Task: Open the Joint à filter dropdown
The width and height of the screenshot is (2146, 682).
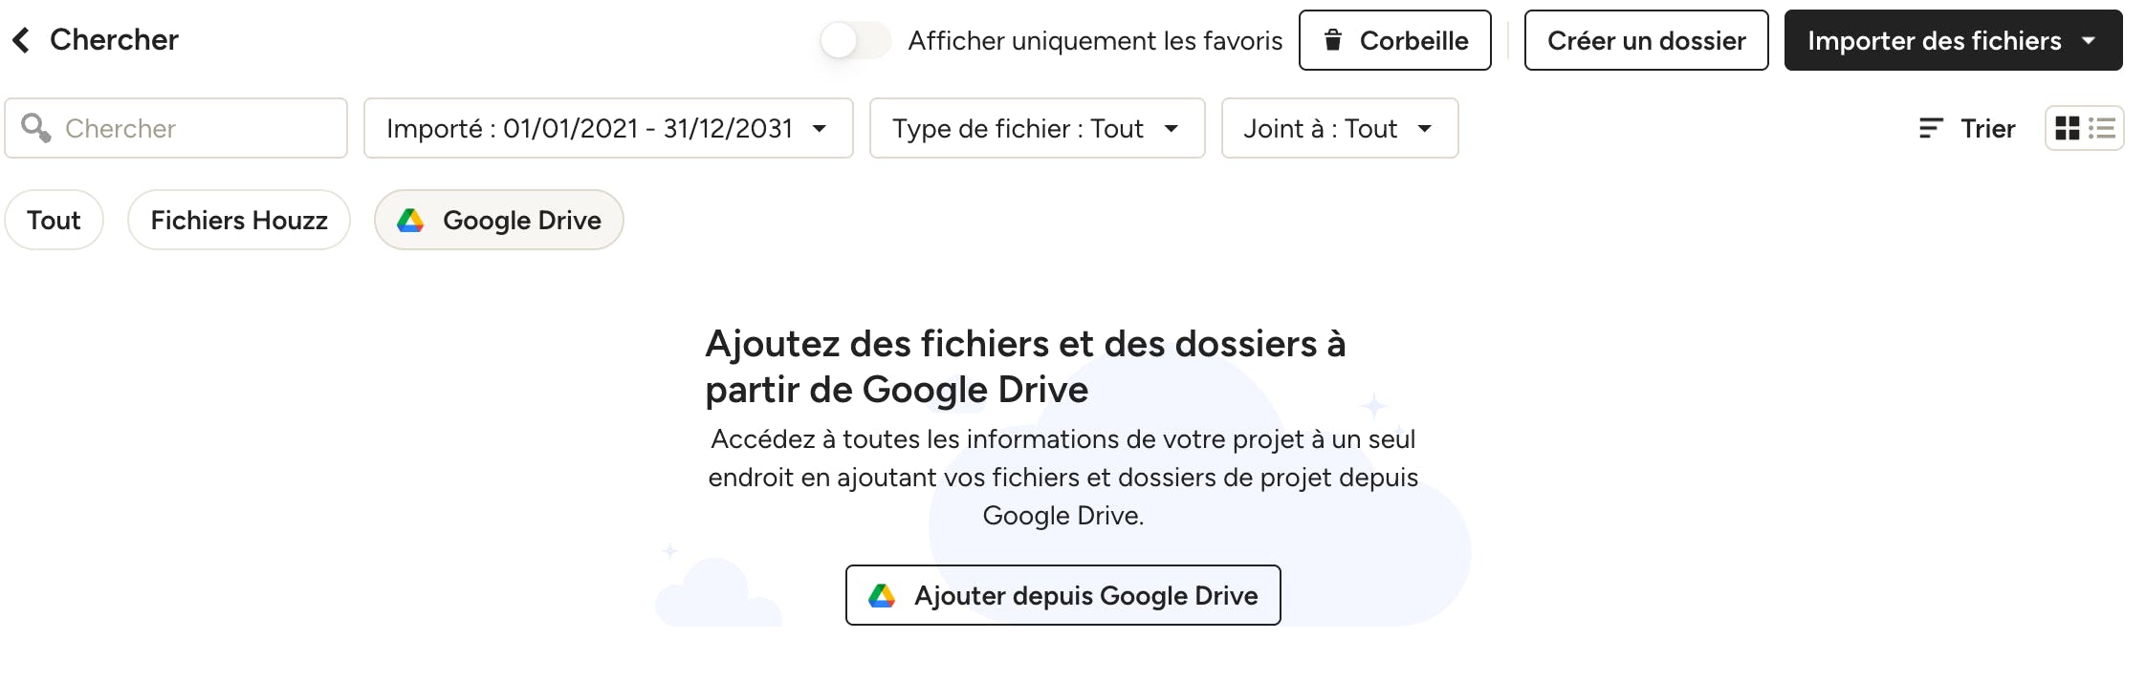Action: click(1340, 128)
